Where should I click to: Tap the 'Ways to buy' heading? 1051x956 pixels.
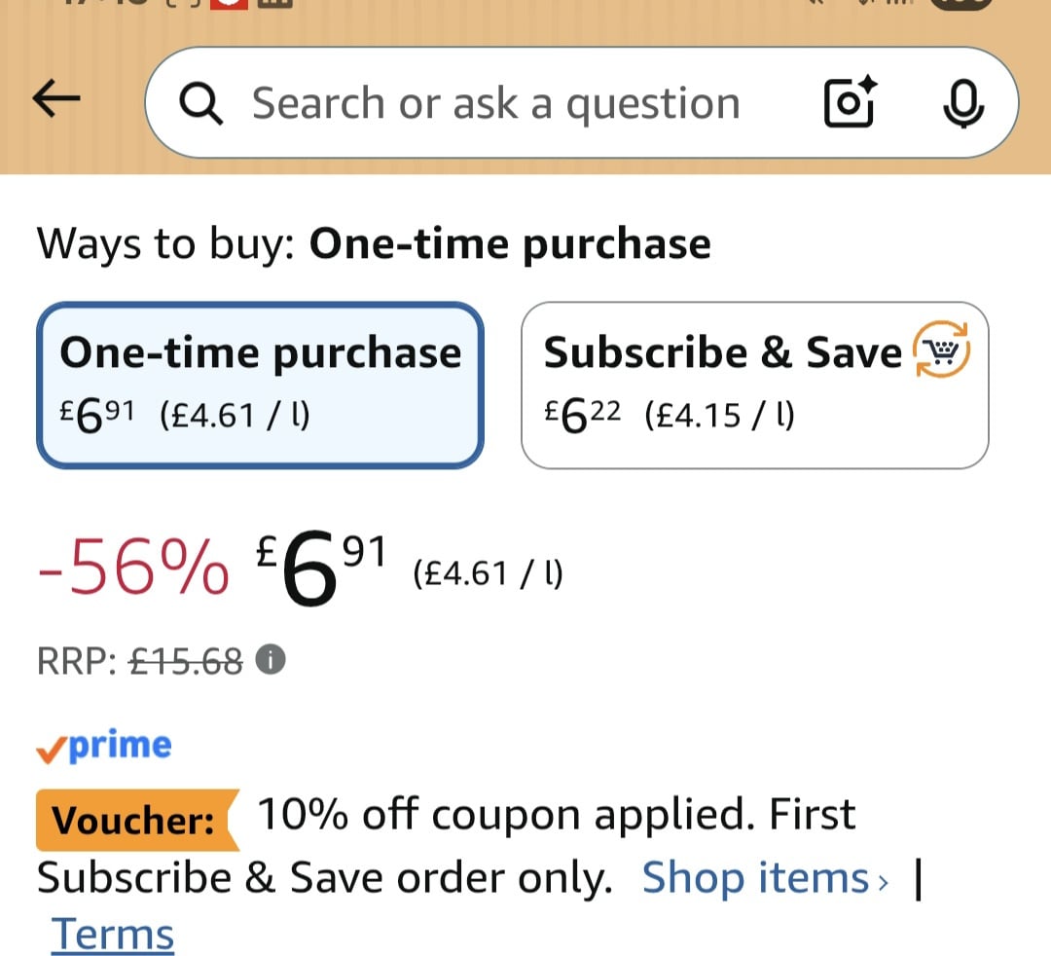tap(374, 243)
